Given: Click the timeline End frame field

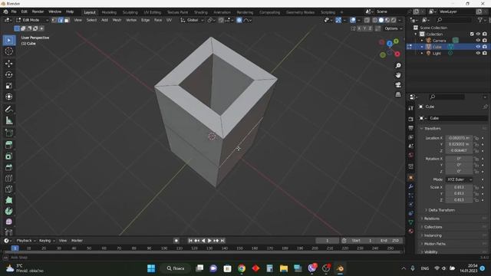Looking at the screenshot, I should click(x=390, y=241).
